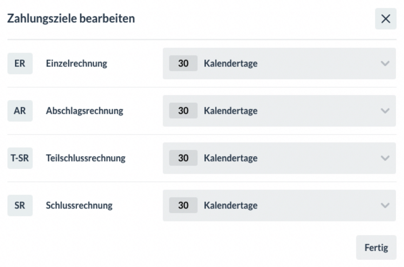Viewport: 404px width, 267px height.
Task: Close the Zahlungsziele bearbeiten dialog
Action: tap(385, 19)
